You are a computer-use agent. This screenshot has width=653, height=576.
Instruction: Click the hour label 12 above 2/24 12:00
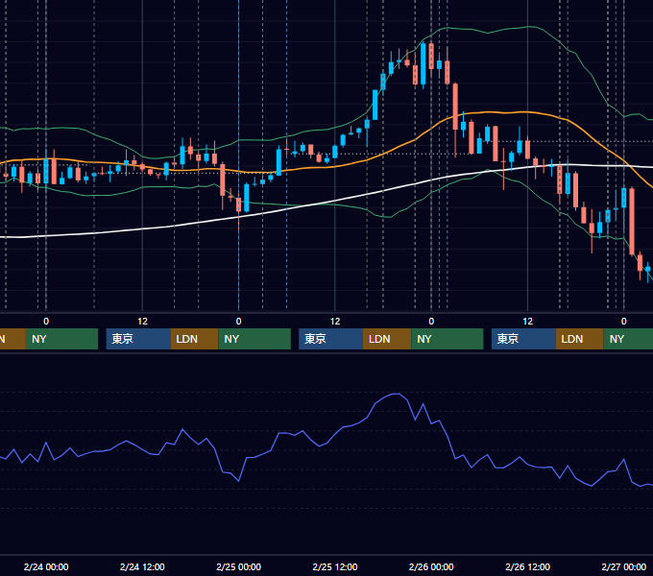coord(142,322)
